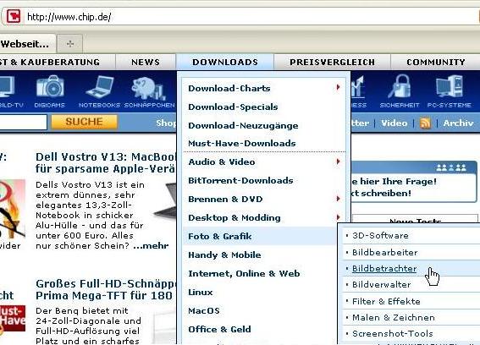Open the COMMUNITY navigation tab
This screenshot has height=345, width=480.
tap(436, 62)
